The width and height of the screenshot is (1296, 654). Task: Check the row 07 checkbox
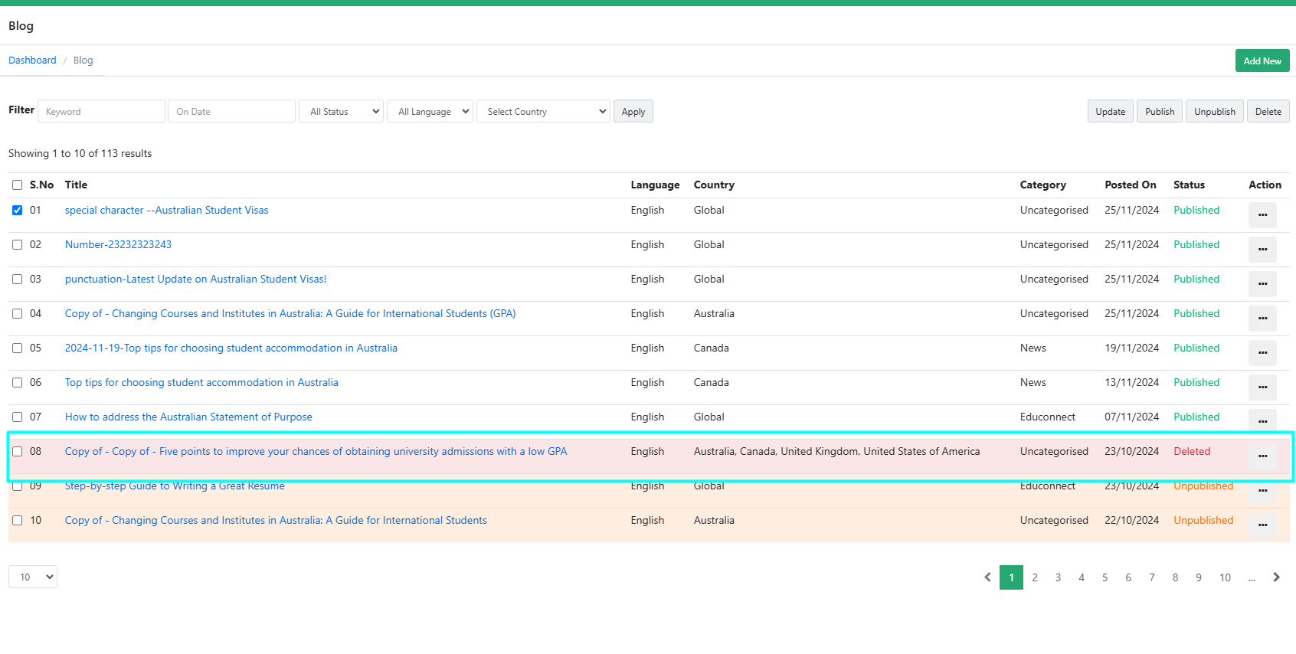pos(17,417)
